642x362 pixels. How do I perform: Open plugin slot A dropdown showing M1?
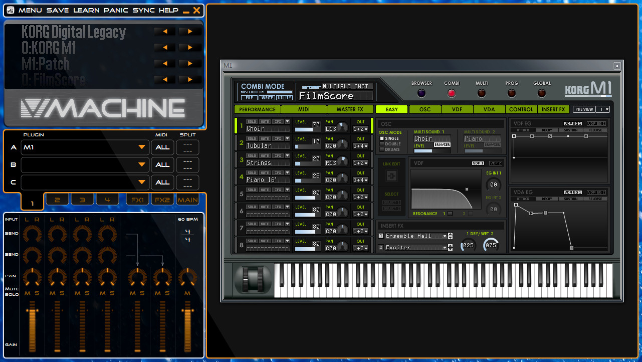tap(85, 147)
